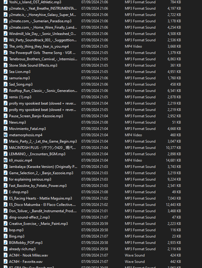This screenshot has height=268, width=202.
Task: Click Jambalaya (Karaoke Version) file name
Action: [43, 166]
